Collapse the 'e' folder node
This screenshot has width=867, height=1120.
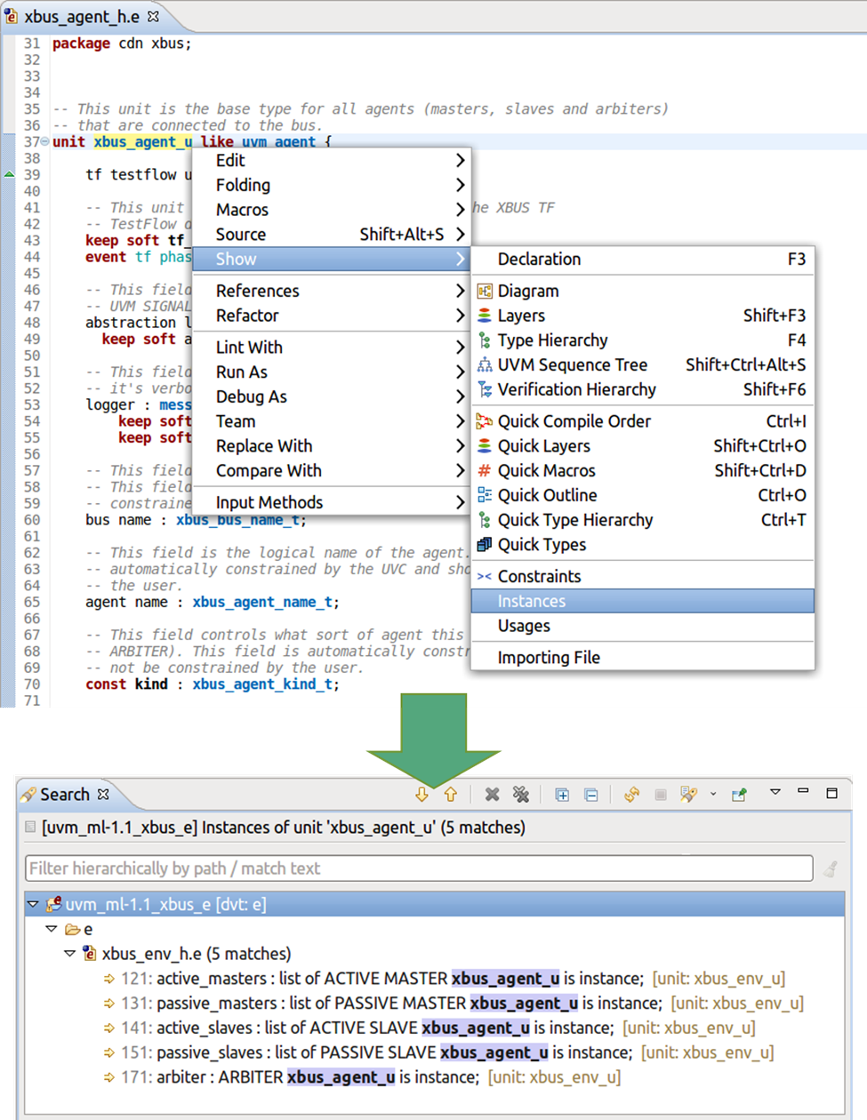coord(52,929)
